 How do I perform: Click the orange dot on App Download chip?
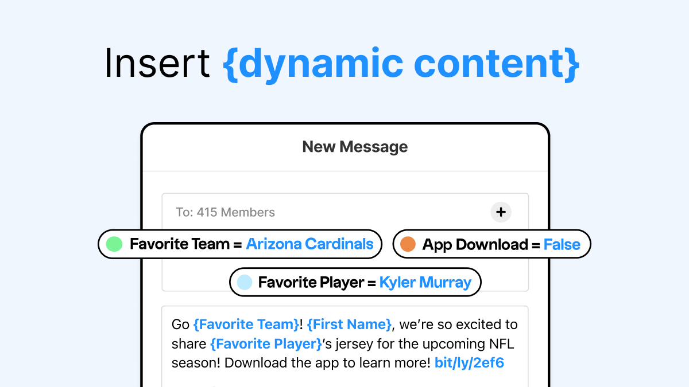click(408, 244)
